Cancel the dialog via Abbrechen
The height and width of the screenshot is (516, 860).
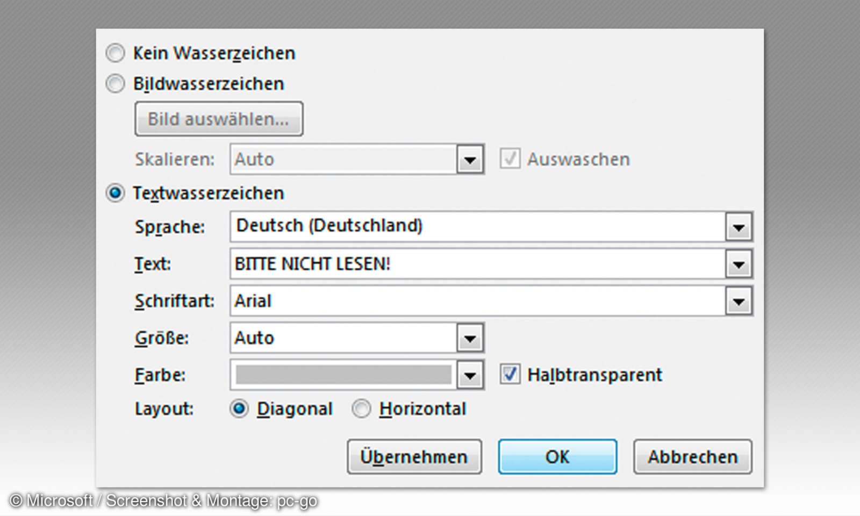(692, 456)
